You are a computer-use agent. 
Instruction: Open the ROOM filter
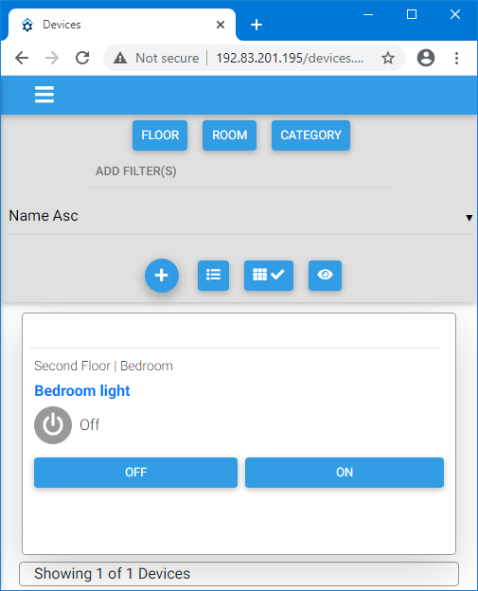click(x=229, y=135)
